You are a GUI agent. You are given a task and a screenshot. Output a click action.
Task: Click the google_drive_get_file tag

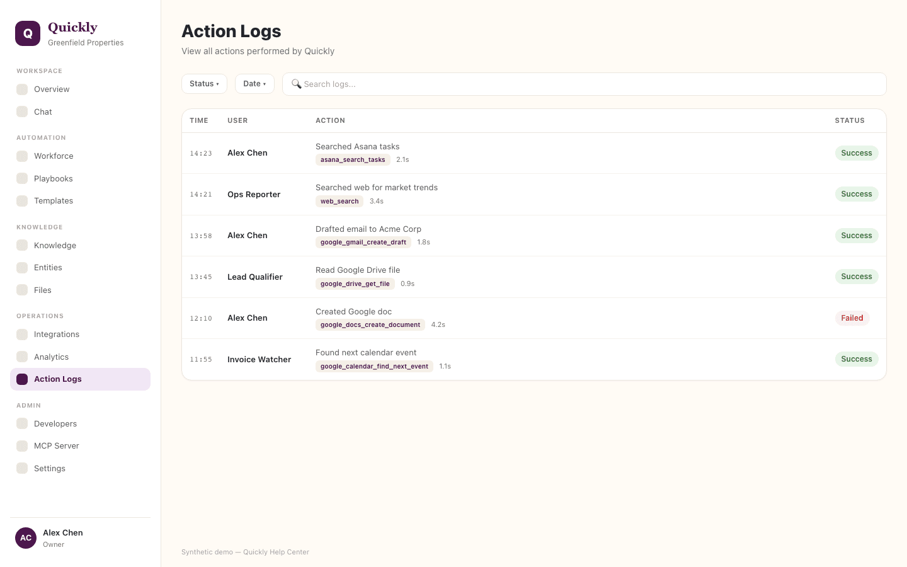coord(355,284)
